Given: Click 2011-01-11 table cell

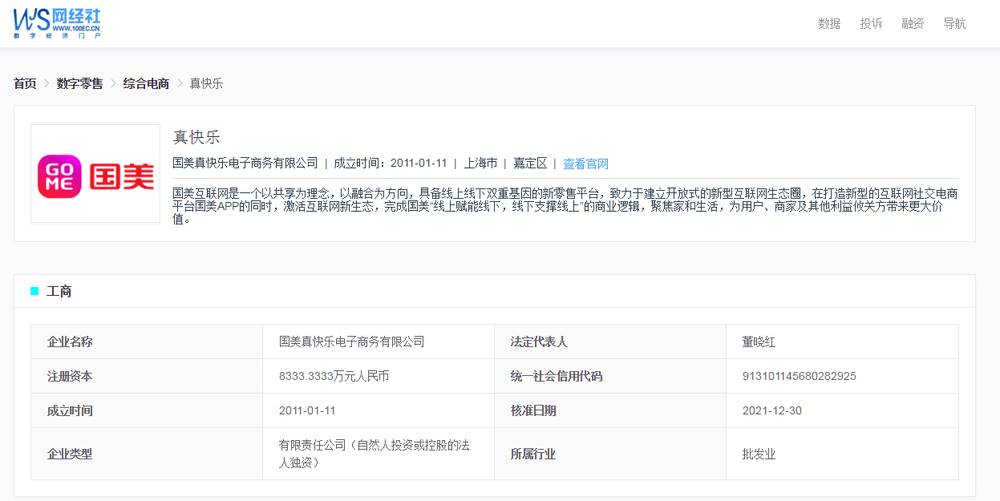Looking at the screenshot, I should pos(307,410).
